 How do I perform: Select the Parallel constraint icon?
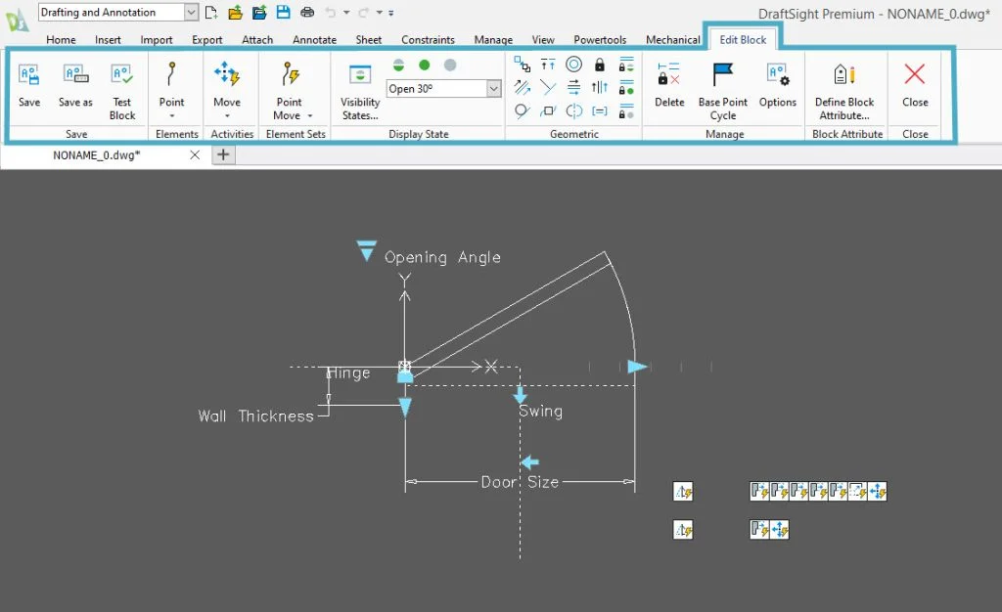click(523, 87)
